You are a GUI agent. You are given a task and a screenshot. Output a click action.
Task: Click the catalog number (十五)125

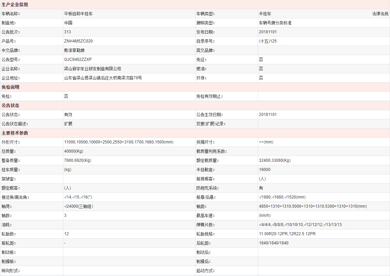point(268,41)
